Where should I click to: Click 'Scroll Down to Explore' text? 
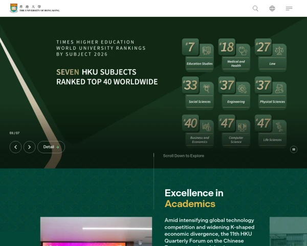pyautogui.click(x=184, y=156)
